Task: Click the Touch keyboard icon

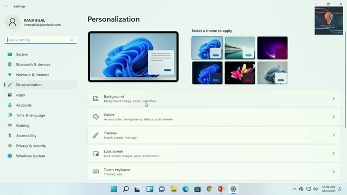Action: tap(95, 172)
